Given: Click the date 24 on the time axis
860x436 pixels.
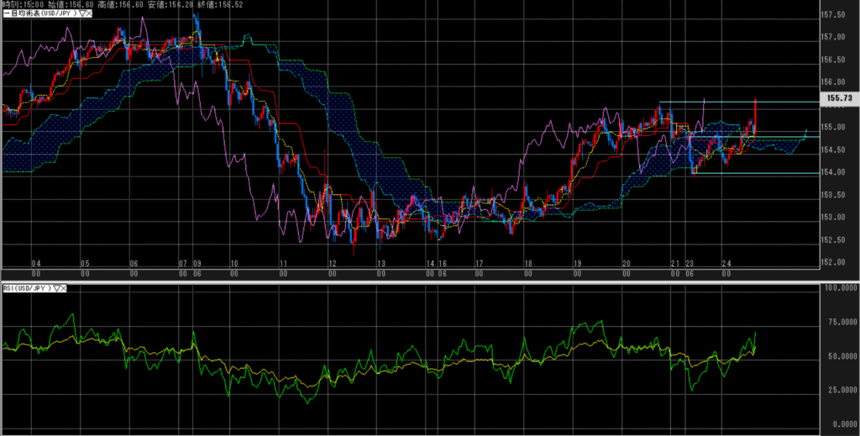Looking at the screenshot, I should tap(726, 263).
